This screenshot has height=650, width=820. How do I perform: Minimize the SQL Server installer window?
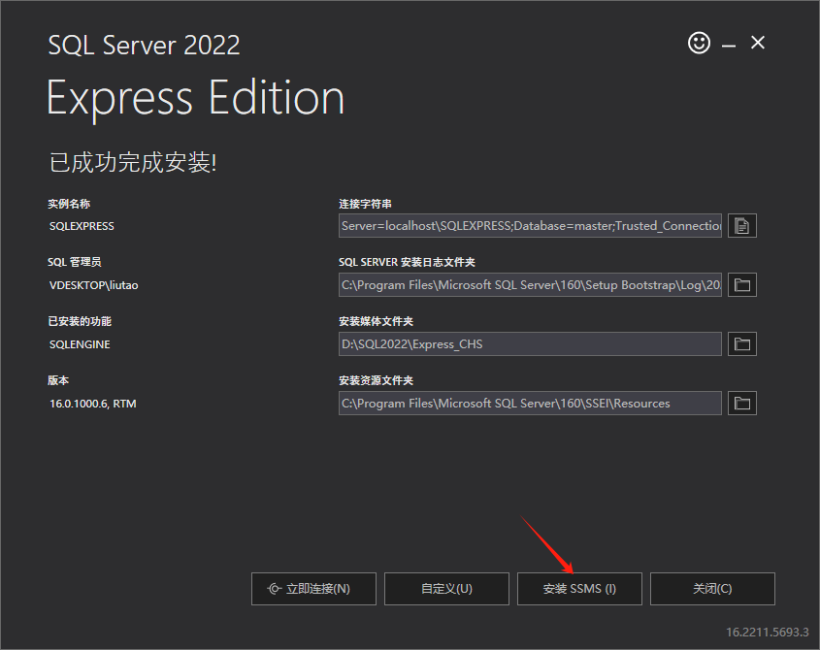(x=729, y=46)
